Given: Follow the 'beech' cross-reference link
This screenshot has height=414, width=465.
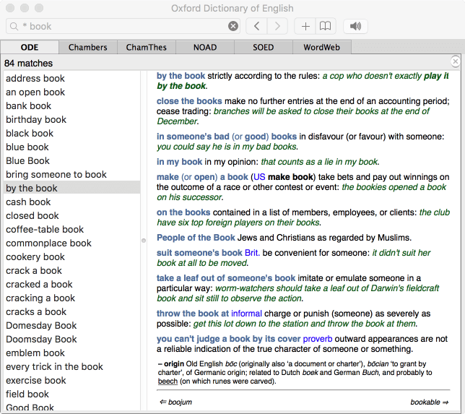Looking at the screenshot, I should (x=168, y=381).
